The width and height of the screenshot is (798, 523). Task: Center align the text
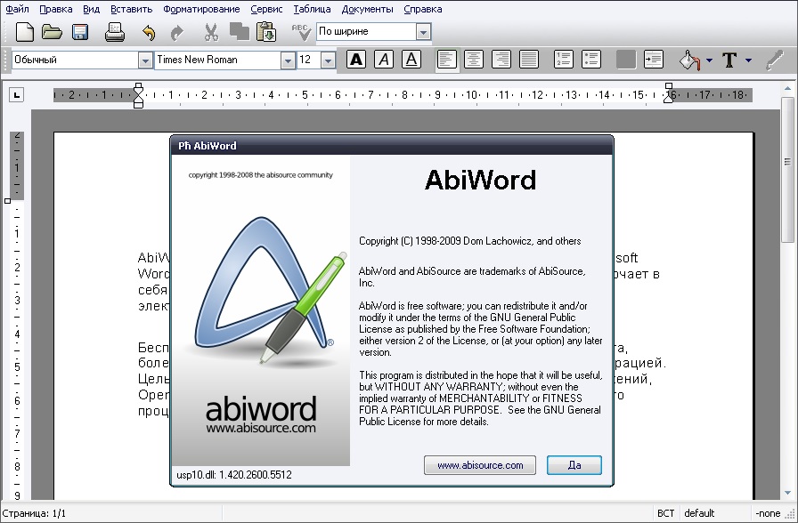[x=474, y=60]
